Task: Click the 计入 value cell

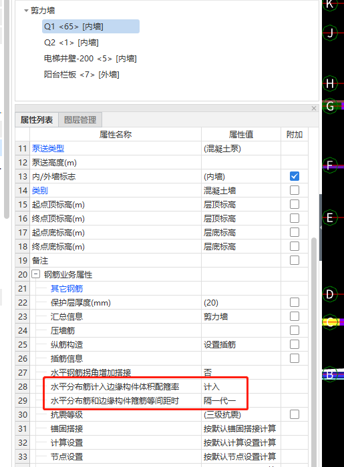Action: click(241, 386)
